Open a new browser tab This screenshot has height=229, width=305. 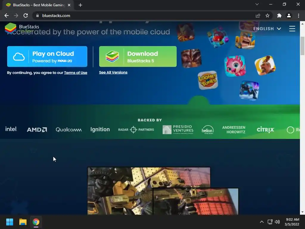pos(80,5)
